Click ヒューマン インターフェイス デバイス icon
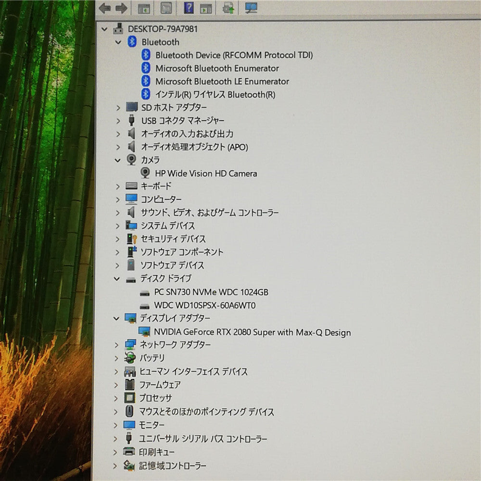This screenshot has height=481, width=481. click(x=130, y=372)
